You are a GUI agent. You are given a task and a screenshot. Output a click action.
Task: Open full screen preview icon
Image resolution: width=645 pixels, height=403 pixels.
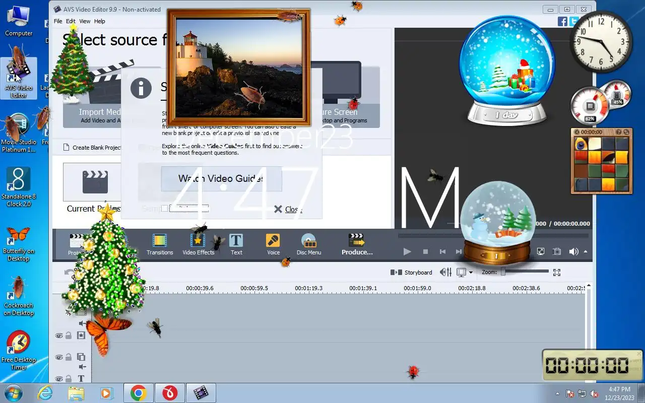coord(540,251)
